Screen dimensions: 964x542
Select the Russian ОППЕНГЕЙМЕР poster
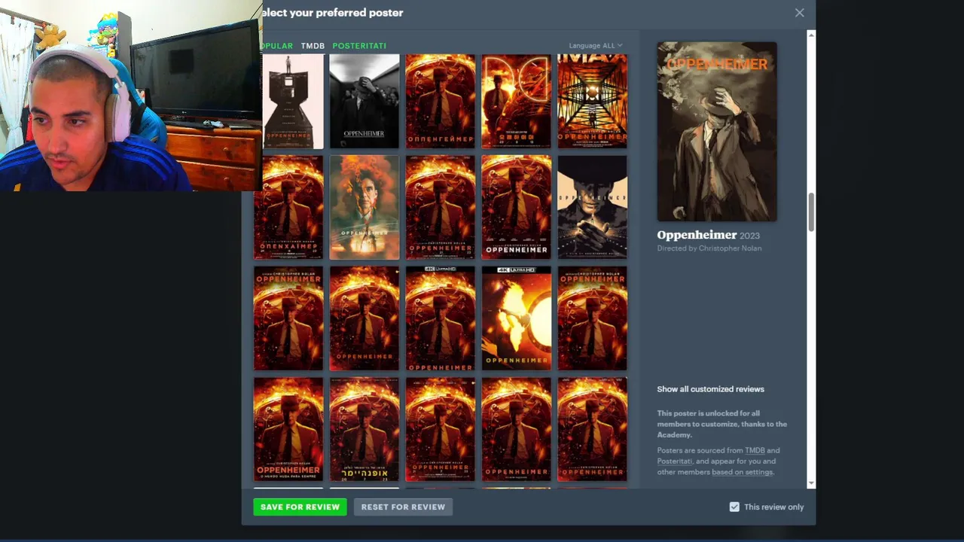(441, 101)
